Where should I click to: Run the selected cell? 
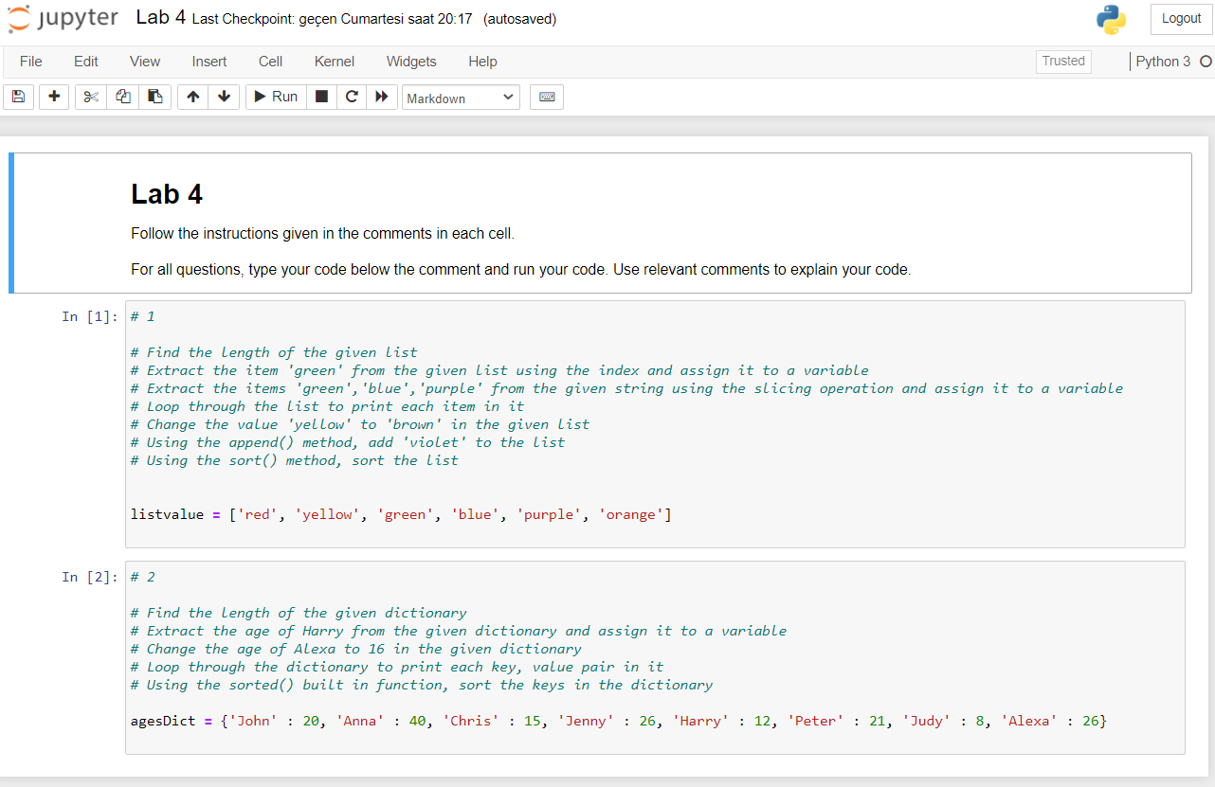275,96
